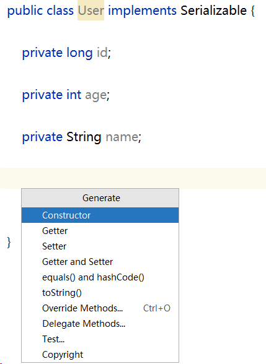This screenshot has width=266, height=364.
Task: Generate equals() and hashCode()
Action: tap(100, 277)
